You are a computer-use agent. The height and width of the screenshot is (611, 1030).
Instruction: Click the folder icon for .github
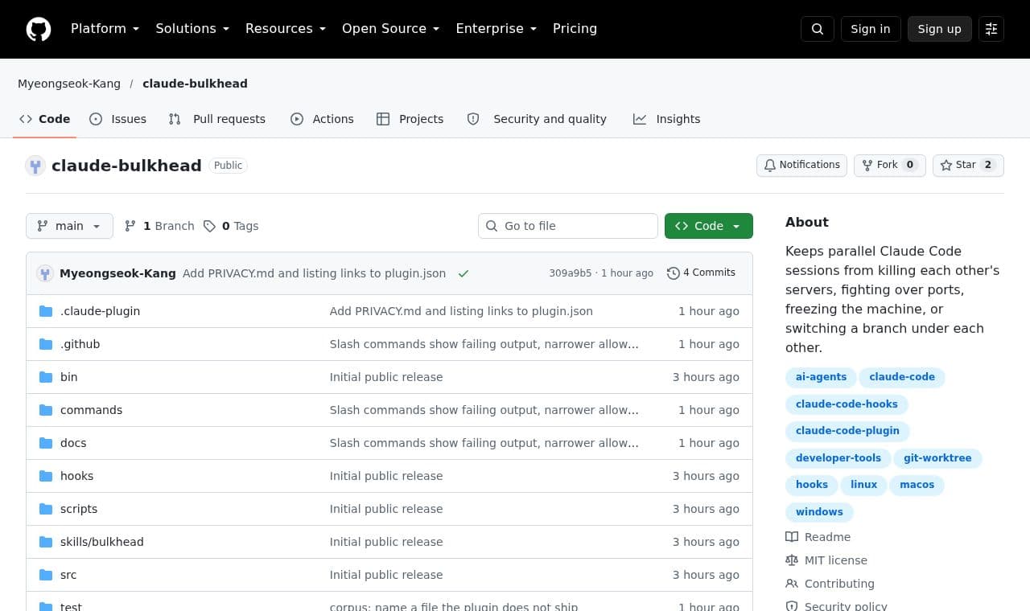click(x=46, y=344)
